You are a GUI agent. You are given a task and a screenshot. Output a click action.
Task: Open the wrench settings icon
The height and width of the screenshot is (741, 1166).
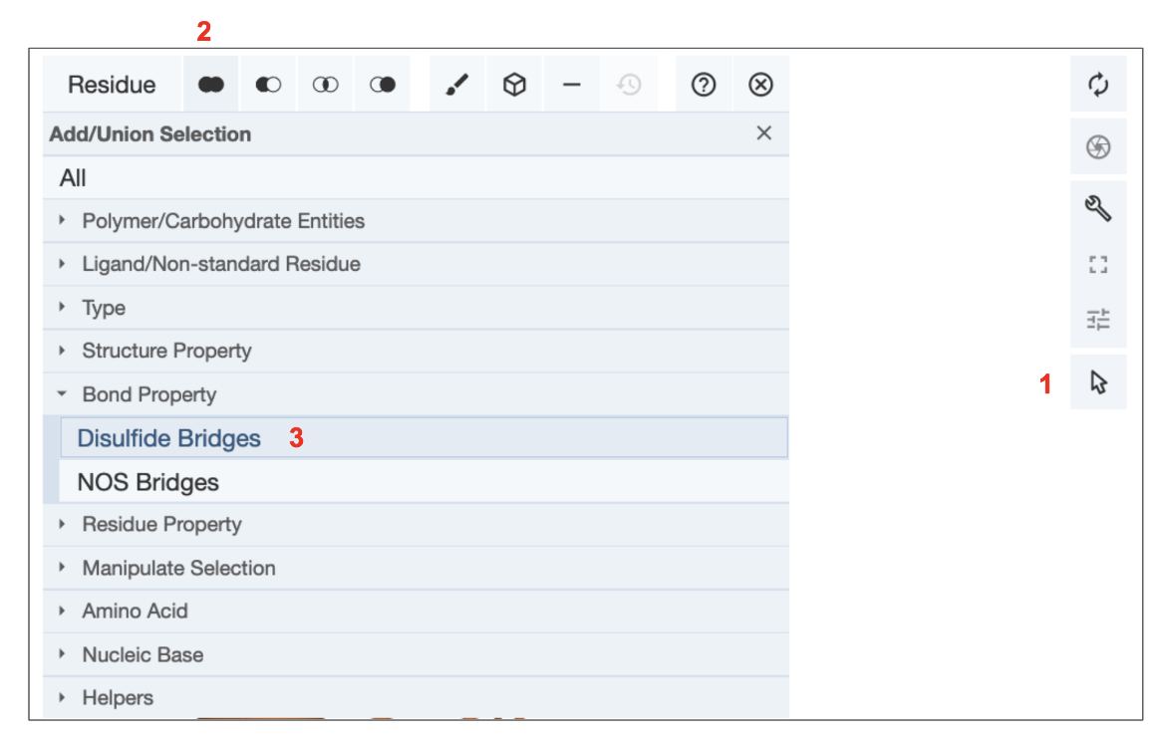[x=1098, y=208]
